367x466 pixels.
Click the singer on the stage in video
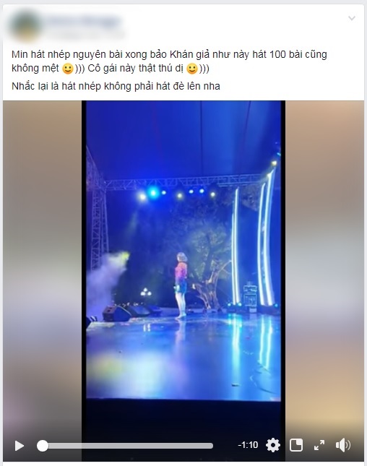tap(181, 285)
